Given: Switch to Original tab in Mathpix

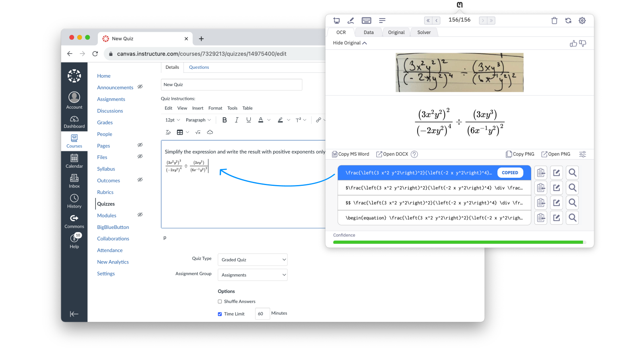Looking at the screenshot, I should pyautogui.click(x=396, y=32).
